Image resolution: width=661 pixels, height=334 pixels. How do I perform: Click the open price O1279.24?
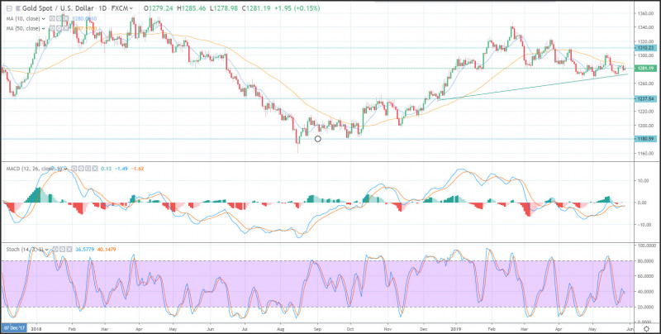160,8
